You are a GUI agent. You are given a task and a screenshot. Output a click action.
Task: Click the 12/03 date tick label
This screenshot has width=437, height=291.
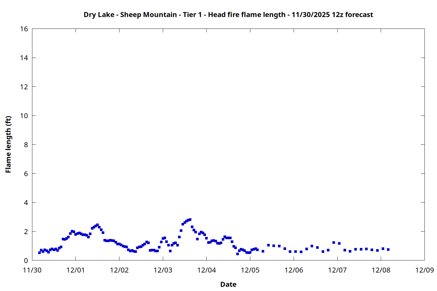tap(163, 270)
